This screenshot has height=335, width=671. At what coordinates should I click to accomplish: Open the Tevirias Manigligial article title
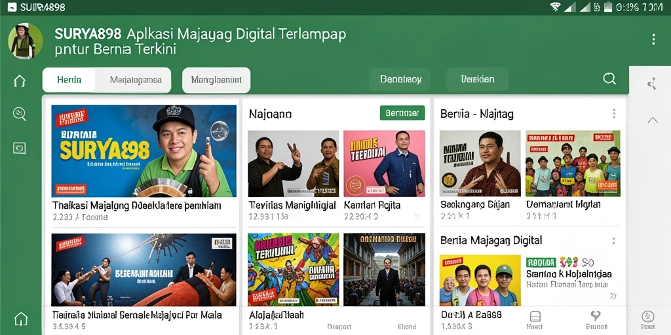click(292, 205)
